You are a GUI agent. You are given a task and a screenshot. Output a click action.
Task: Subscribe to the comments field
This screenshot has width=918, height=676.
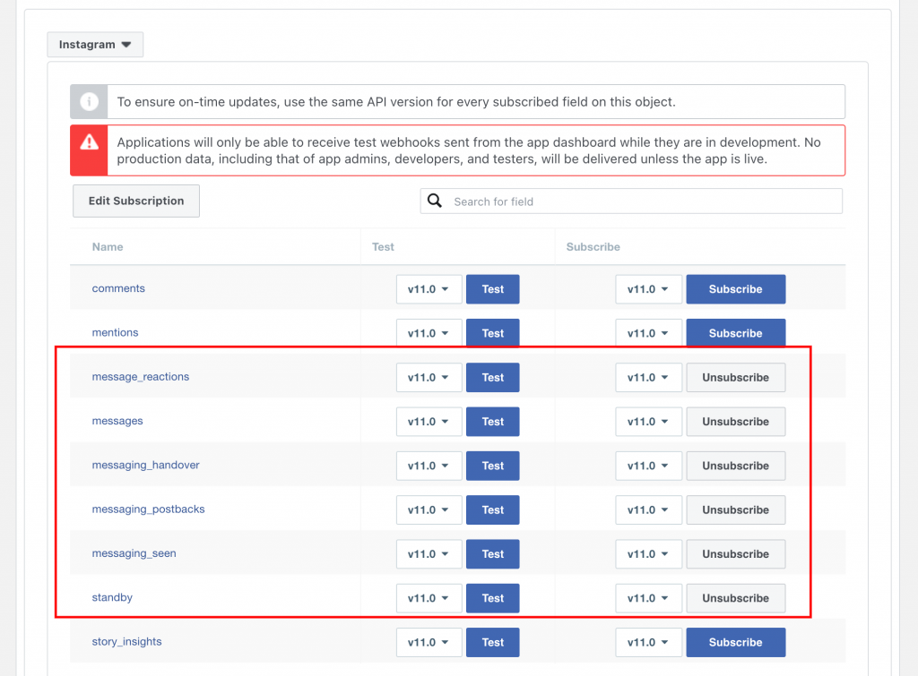735,288
